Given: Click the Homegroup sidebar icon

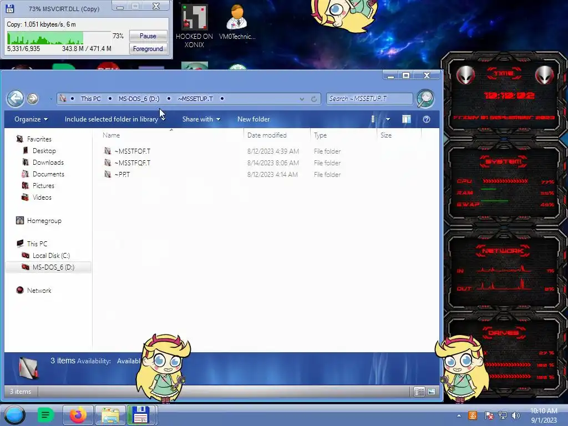Looking at the screenshot, I should pyautogui.click(x=20, y=220).
